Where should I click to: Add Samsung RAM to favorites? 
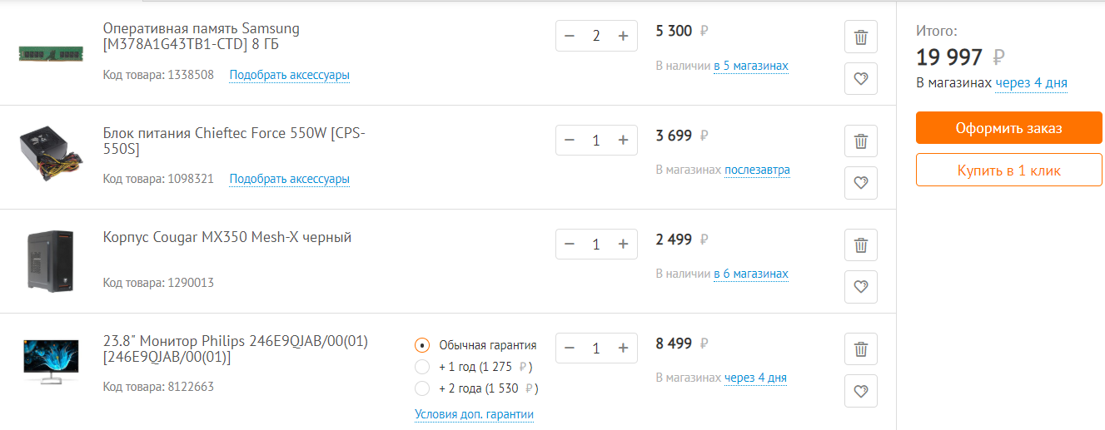pyautogui.click(x=861, y=79)
